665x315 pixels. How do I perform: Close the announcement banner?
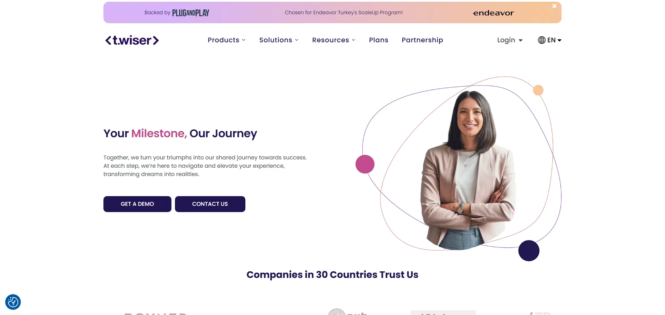tap(554, 6)
